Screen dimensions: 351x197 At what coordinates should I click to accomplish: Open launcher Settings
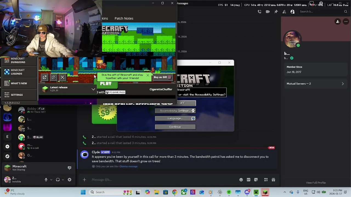(19, 95)
